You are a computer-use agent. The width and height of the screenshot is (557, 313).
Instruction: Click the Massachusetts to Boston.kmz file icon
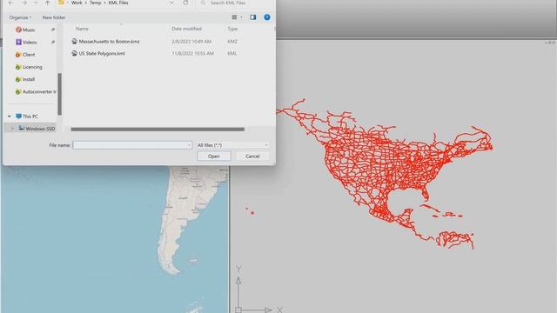74,42
